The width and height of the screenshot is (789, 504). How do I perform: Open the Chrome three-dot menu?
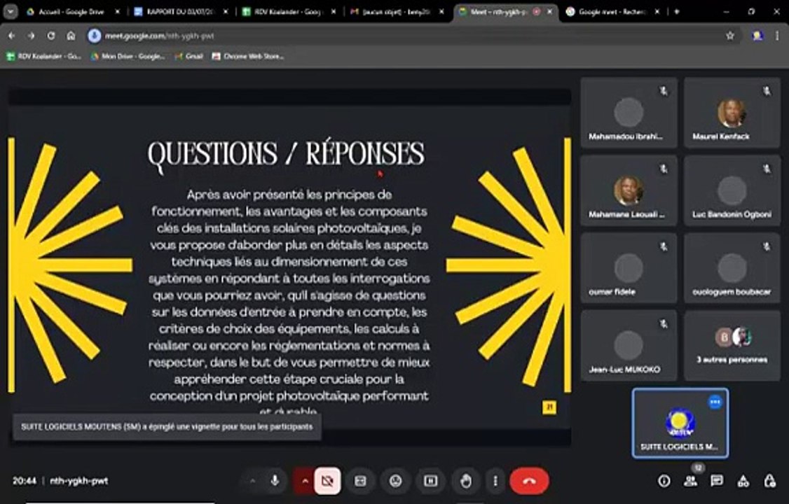tap(777, 36)
